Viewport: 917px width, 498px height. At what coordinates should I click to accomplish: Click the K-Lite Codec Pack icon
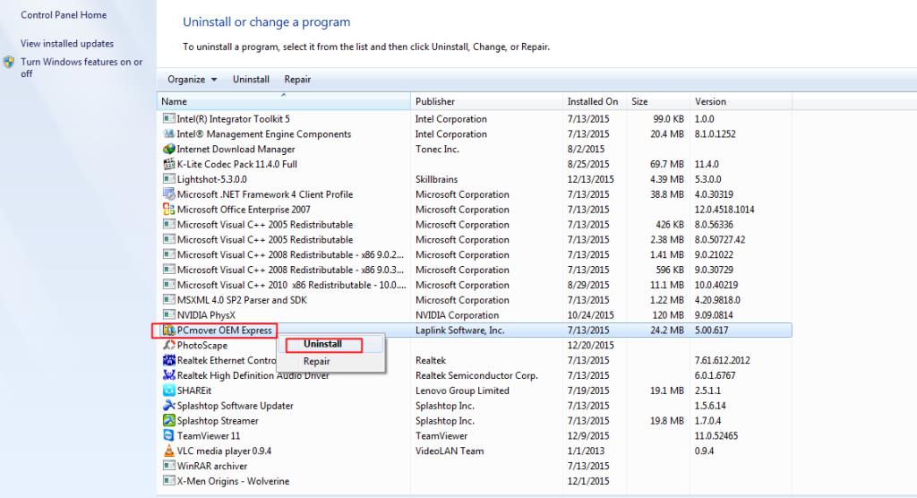point(169,165)
